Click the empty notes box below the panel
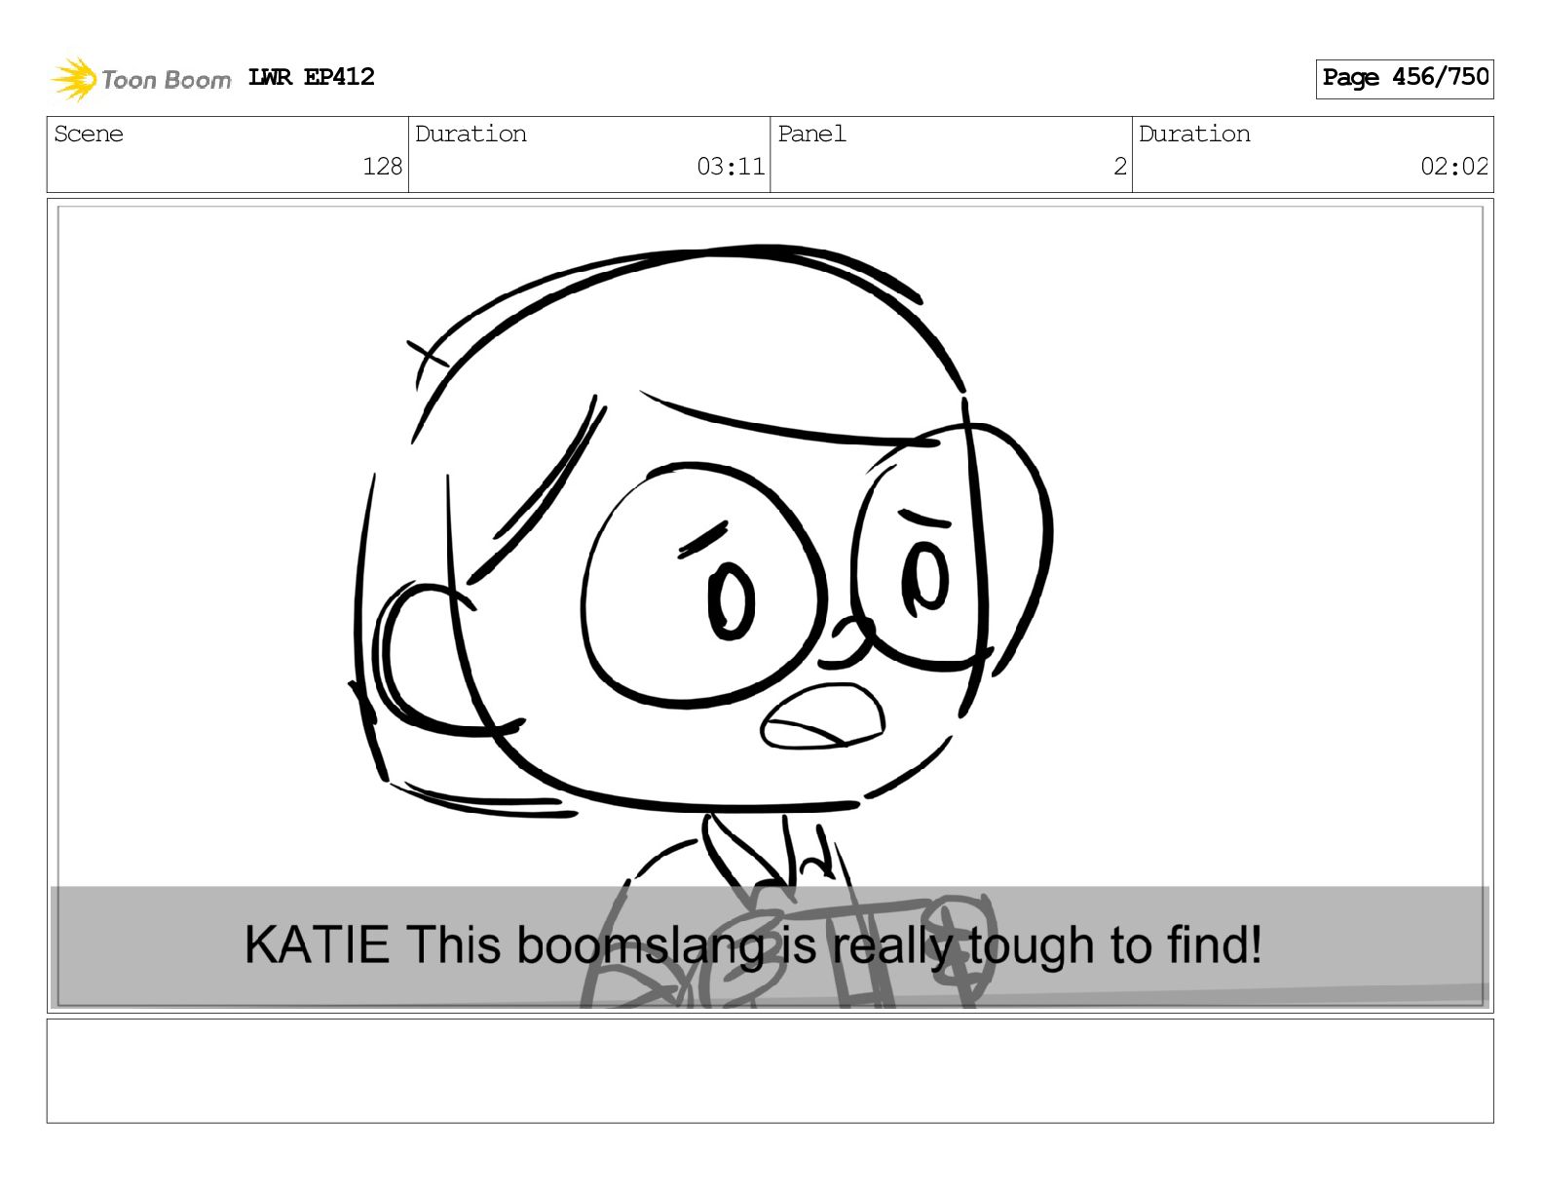 [770, 1070]
